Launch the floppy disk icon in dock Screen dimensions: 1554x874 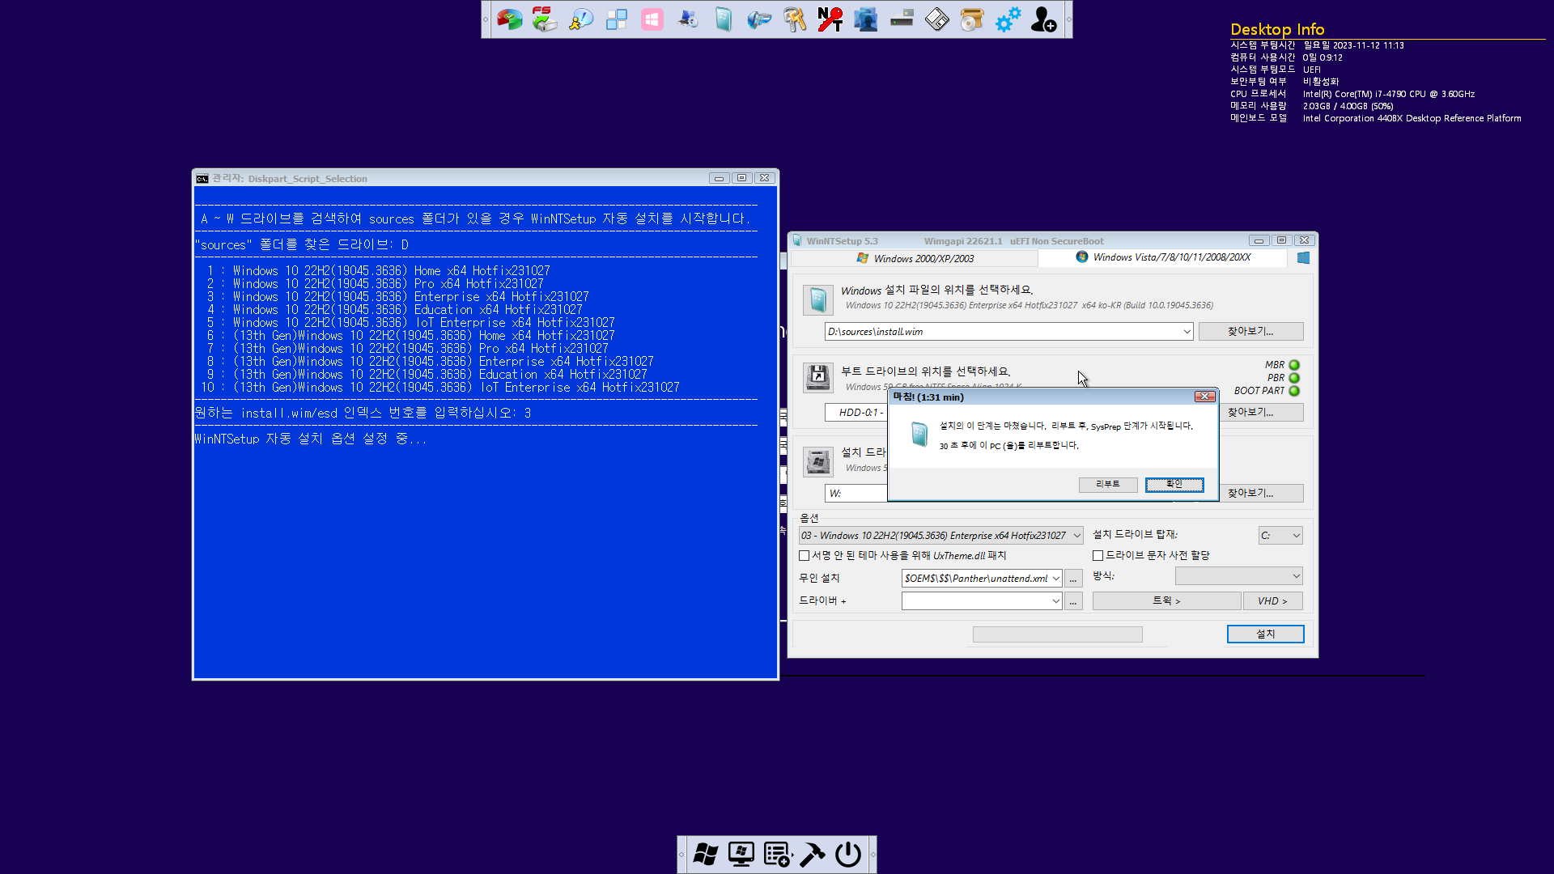(x=937, y=19)
